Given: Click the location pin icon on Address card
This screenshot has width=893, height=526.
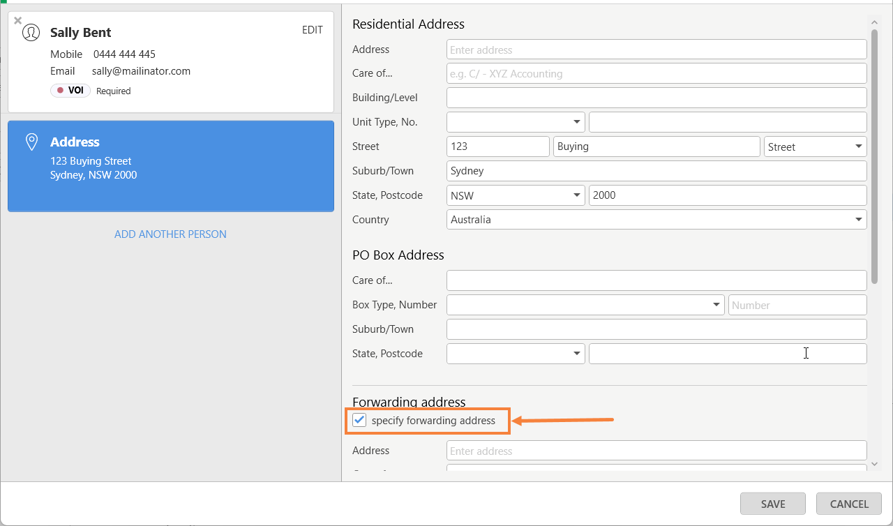Looking at the screenshot, I should click(31, 142).
